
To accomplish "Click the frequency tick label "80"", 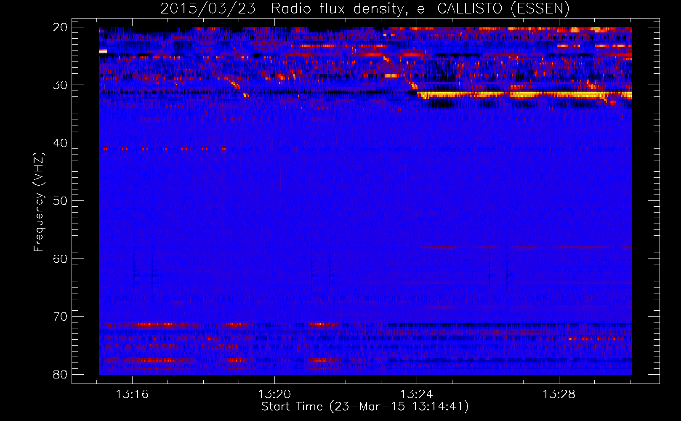I will pos(61,374).
